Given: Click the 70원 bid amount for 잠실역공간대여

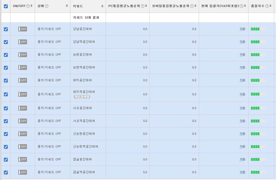Looking at the screenshot, I should 242,172.
